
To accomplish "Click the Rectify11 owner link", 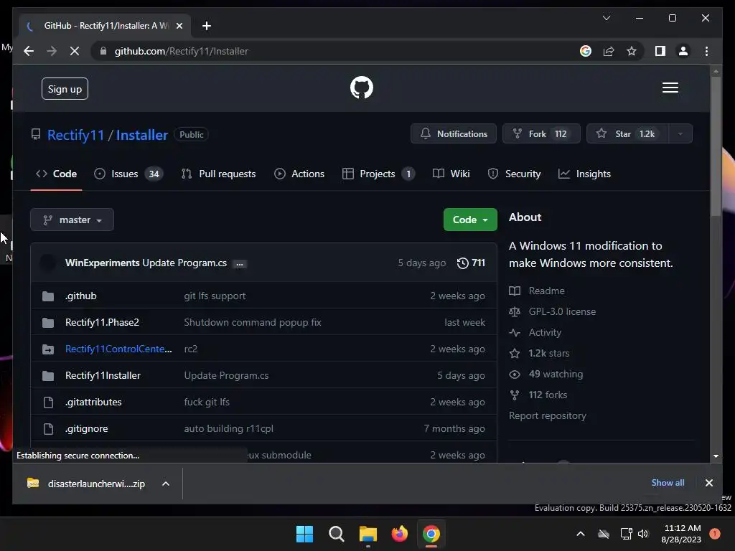I will (75, 135).
